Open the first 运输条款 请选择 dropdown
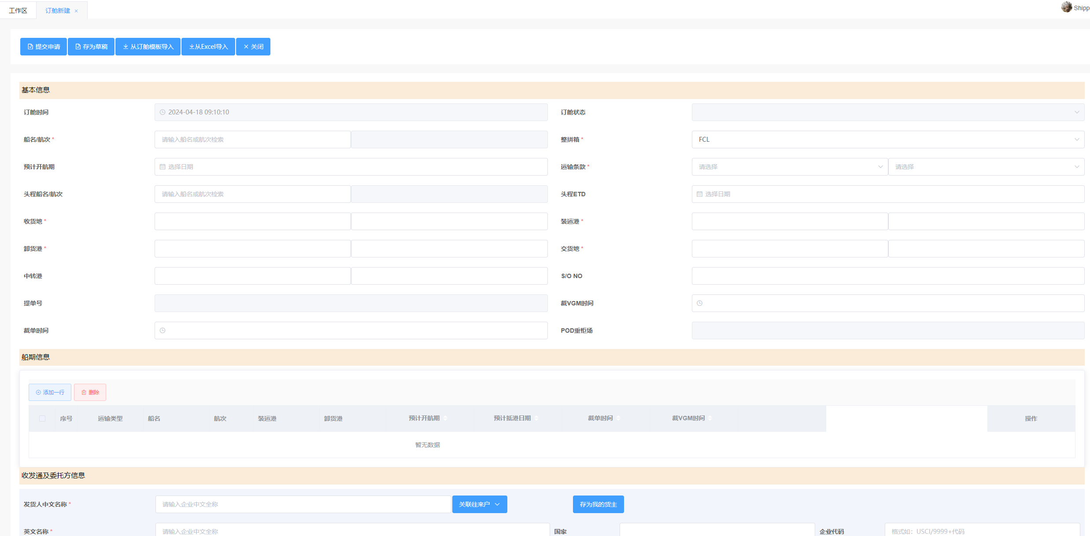Image resolution: width=1090 pixels, height=536 pixels. point(789,167)
